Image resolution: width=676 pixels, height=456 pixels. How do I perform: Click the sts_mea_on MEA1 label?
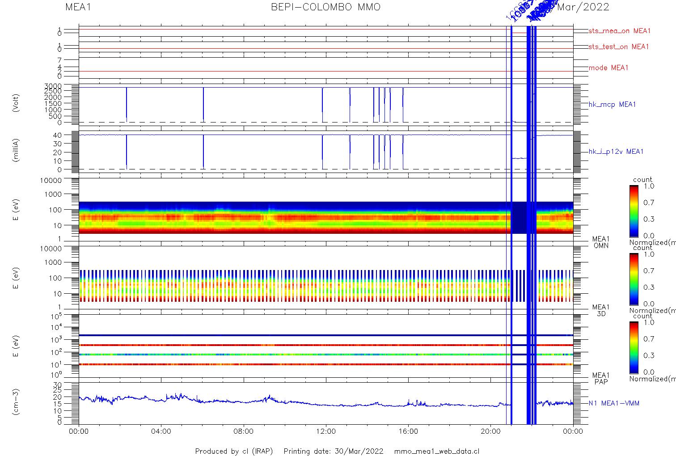pyautogui.click(x=619, y=31)
